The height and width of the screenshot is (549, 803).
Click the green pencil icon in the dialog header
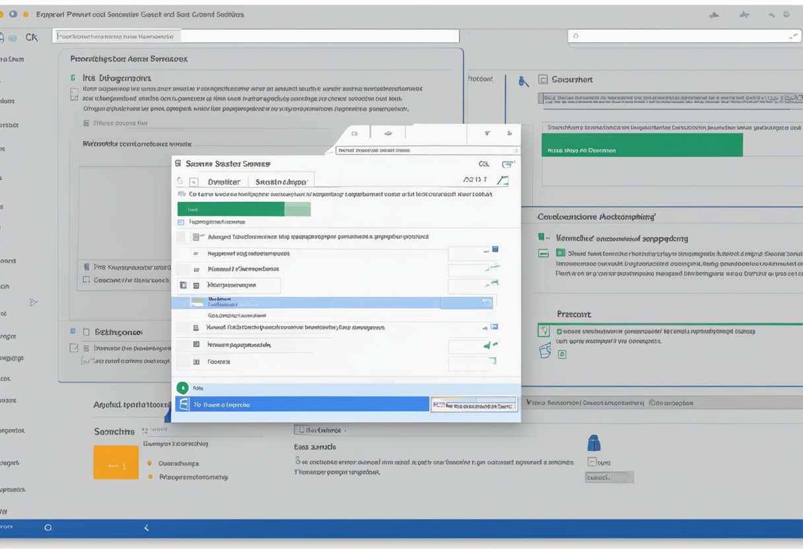click(x=503, y=179)
